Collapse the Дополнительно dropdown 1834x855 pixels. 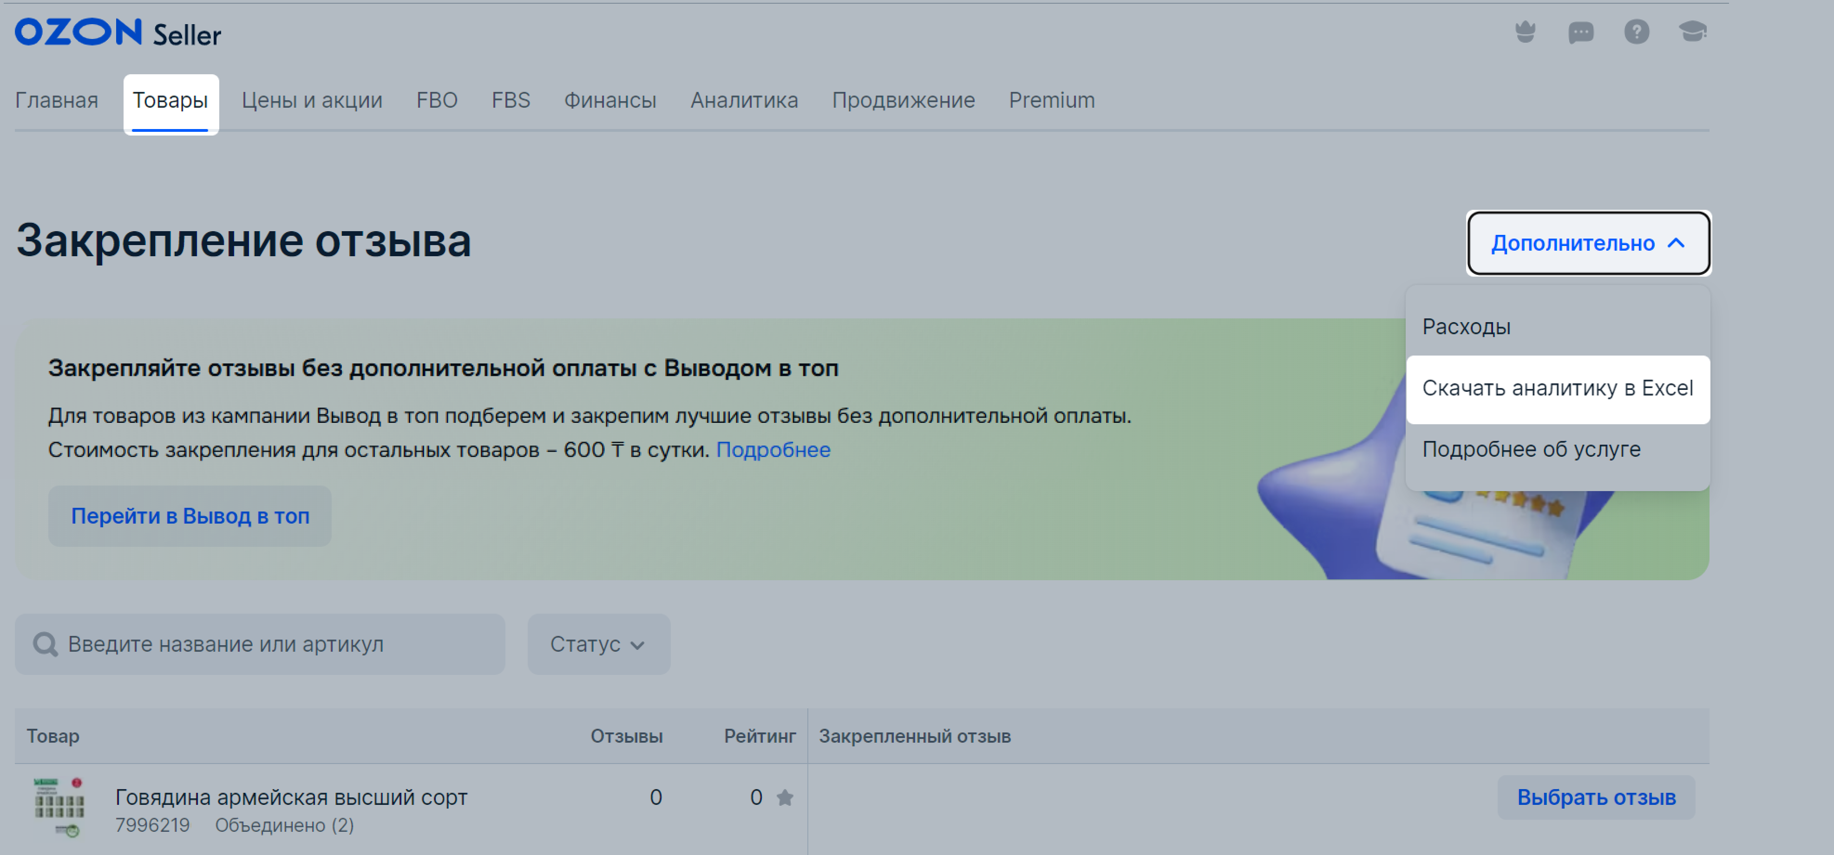point(1588,243)
